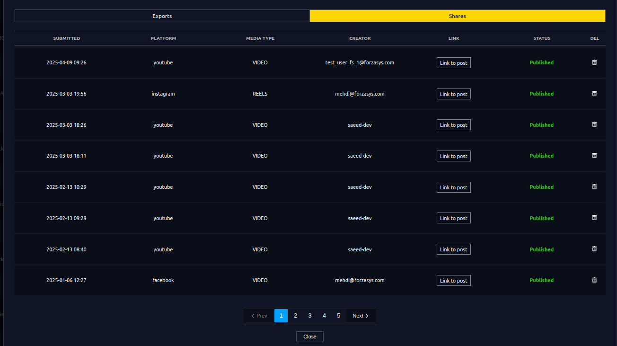Delete the 2025-02-13 09:29 share entry
Viewport: 617px width, 346px height.
(x=594, y=217)
